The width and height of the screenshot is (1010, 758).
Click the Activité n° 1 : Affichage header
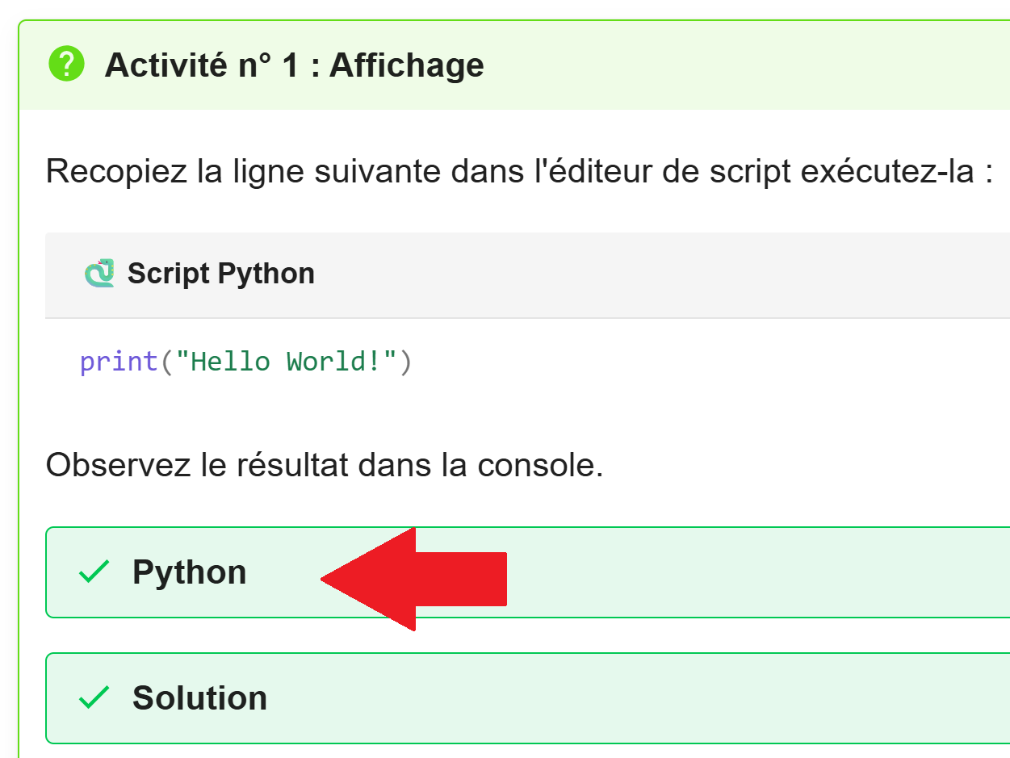point(293,65)
